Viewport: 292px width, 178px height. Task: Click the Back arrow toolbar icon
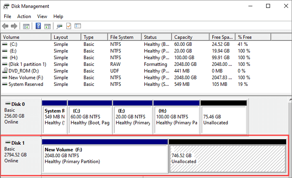click(x=6, y=26)
